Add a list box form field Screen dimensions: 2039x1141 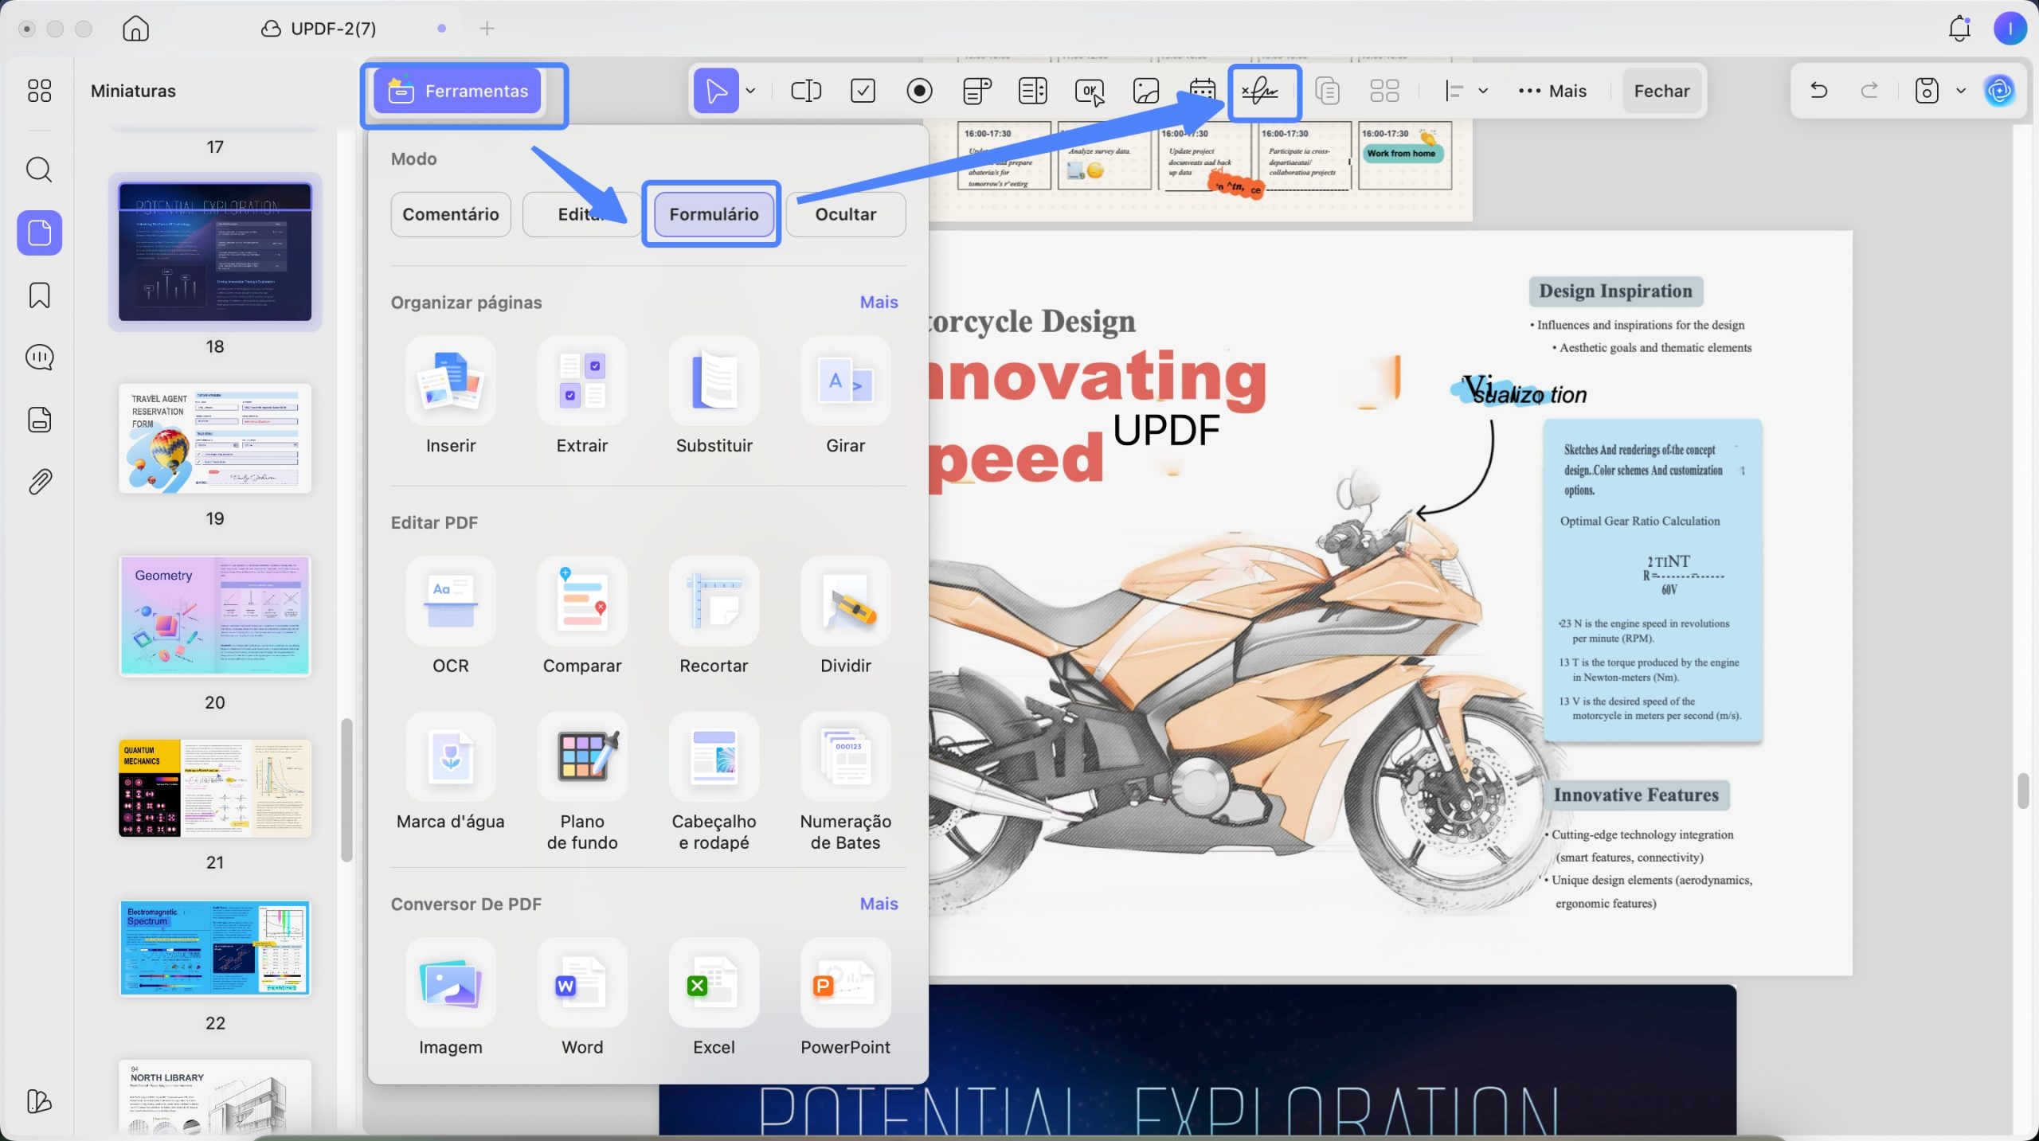(x=1033, y=91)
